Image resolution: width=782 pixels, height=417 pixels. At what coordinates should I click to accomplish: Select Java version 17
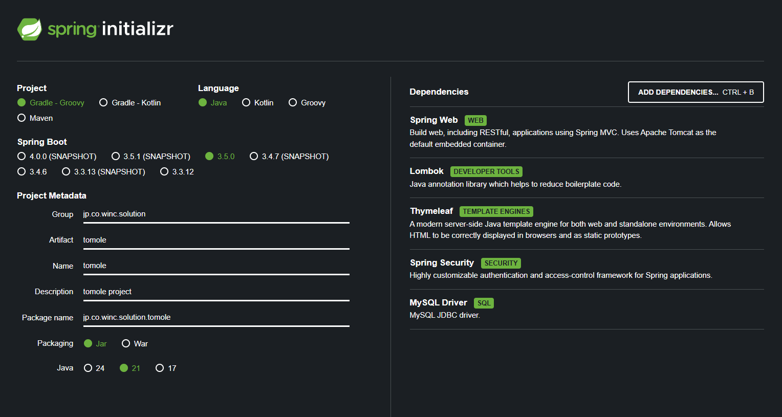coord(160,368)
